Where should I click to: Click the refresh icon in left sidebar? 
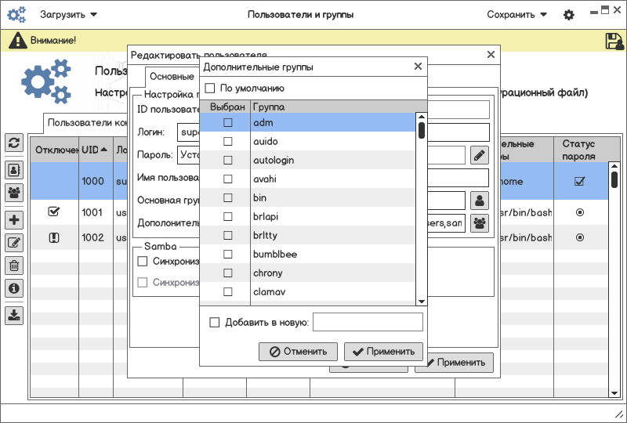(13, 143)
